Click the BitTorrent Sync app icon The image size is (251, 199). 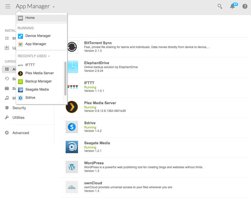pyautogui.click(x=72, y=47)
